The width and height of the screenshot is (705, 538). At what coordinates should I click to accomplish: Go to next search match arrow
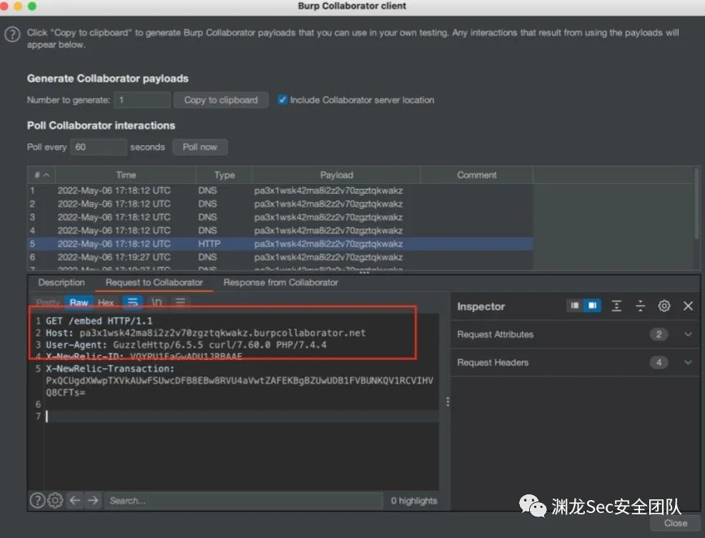pyautogui.click(x=93, y=500)
